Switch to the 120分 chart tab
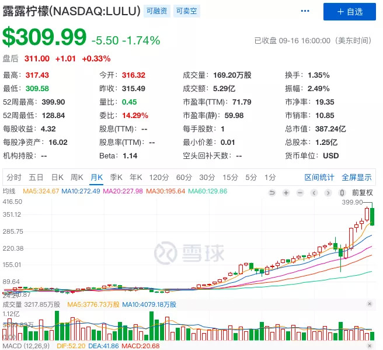The width and height of the screenshot is (383, 350). pos(159,177)
